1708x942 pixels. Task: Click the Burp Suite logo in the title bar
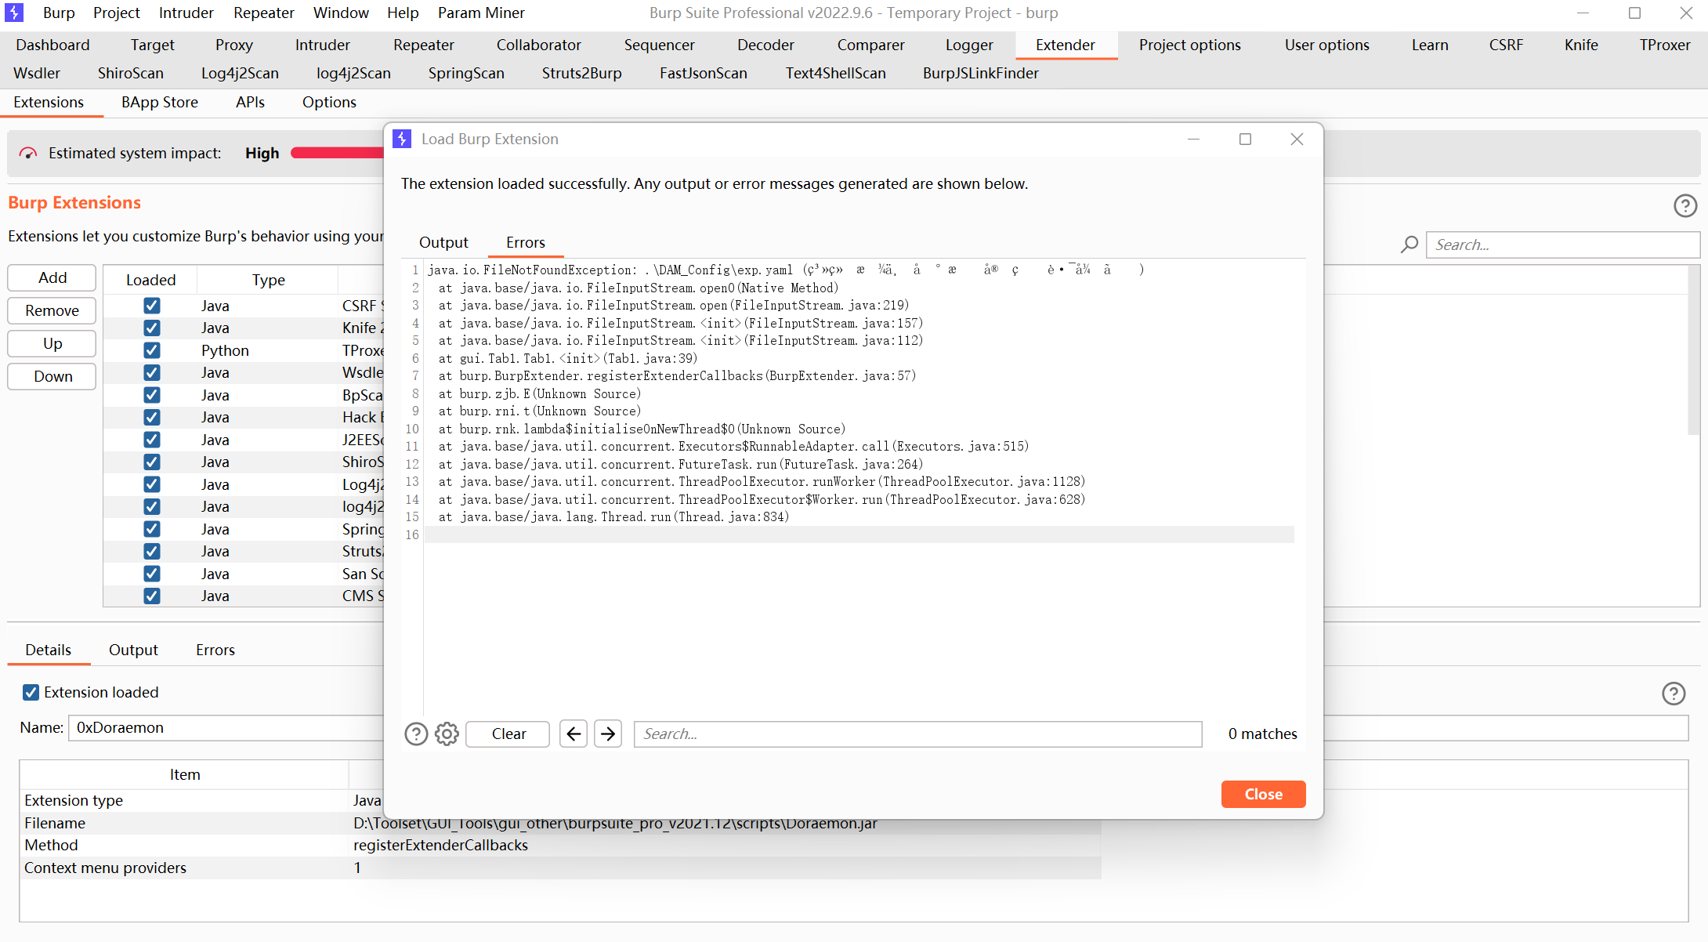14,13
